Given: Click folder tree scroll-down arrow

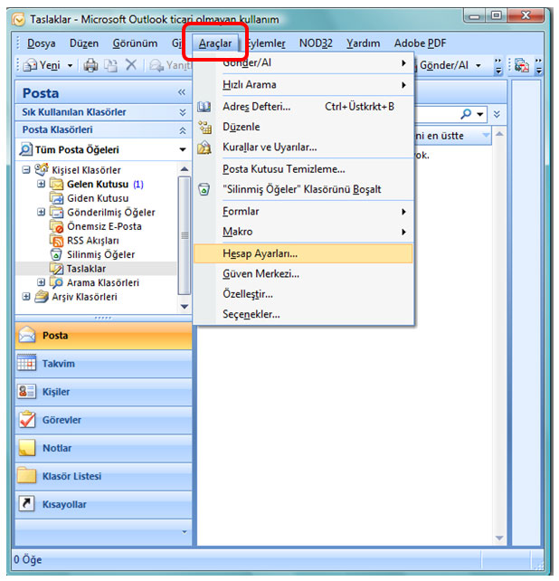Looking at the screenshot, I should pos(185,307).
